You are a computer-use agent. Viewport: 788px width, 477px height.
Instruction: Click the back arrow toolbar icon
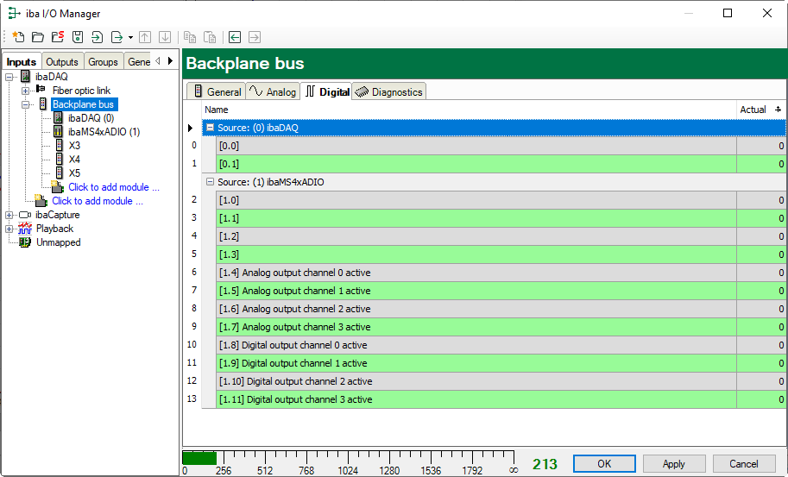click(234, 37)
